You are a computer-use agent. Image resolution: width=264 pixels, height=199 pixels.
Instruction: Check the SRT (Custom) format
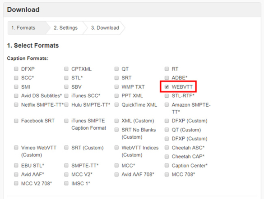coord(66,148)
